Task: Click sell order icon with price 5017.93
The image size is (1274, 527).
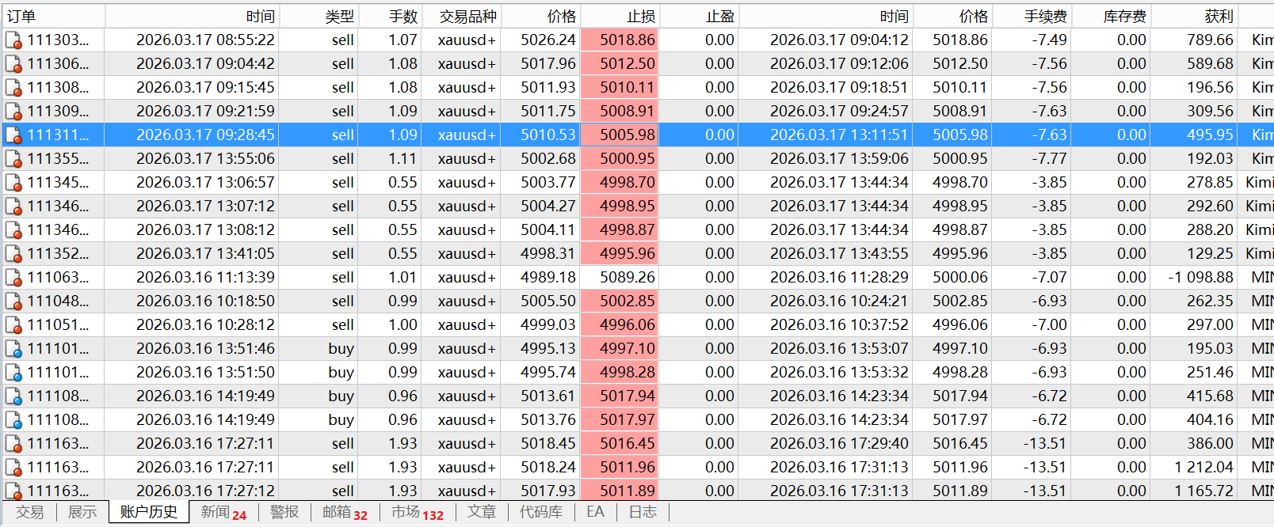Action: pos(13,491)
